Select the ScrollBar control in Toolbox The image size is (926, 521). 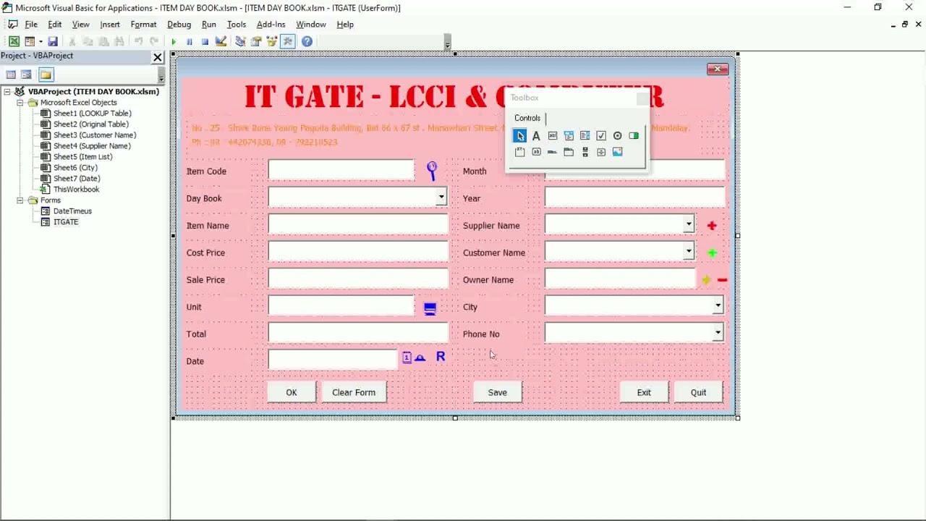pyautogui.click(x=585, y=152)
